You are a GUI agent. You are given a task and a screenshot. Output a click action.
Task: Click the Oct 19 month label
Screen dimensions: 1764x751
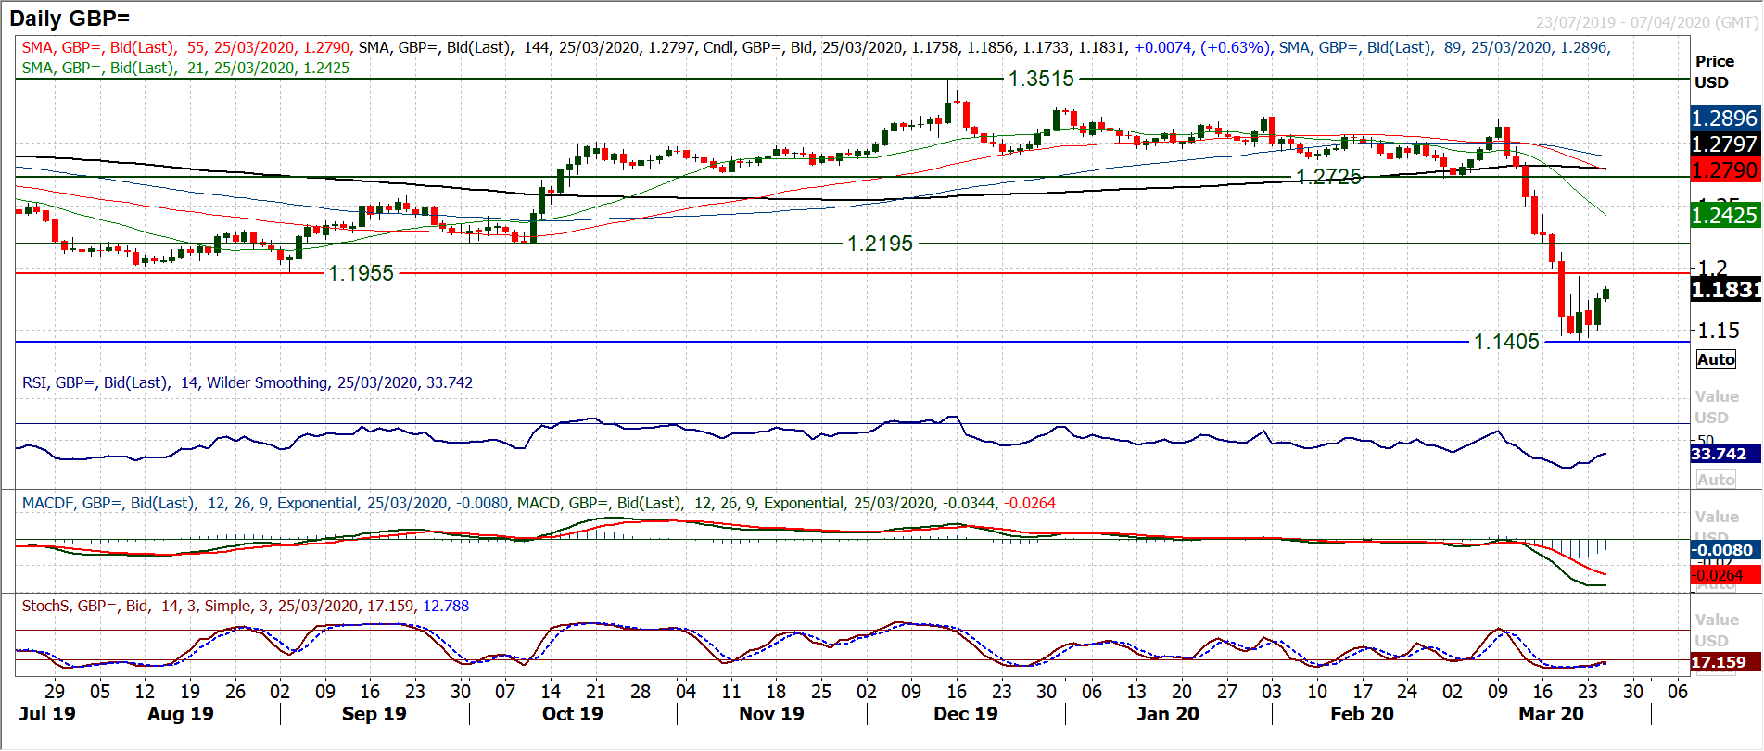tap(572, 714)
